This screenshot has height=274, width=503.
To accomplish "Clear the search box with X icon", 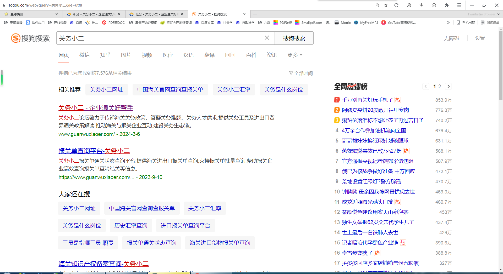I will point(267,38).
